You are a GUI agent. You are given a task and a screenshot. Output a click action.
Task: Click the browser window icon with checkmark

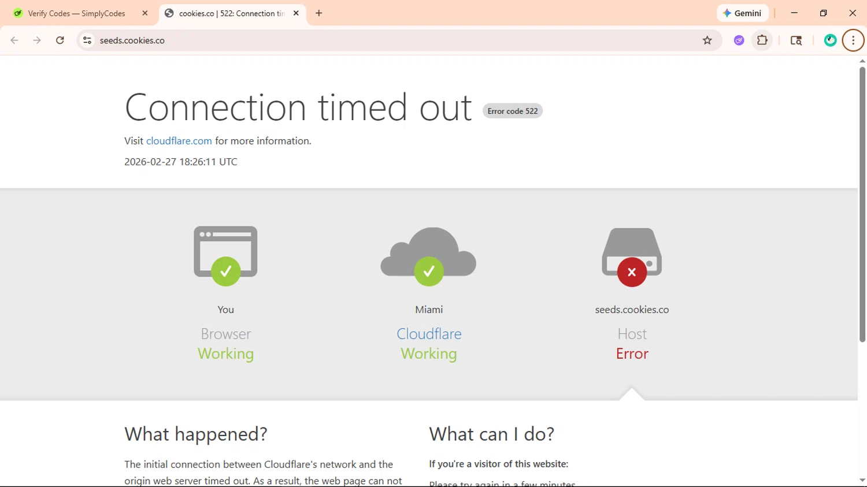tap(225, 255)
